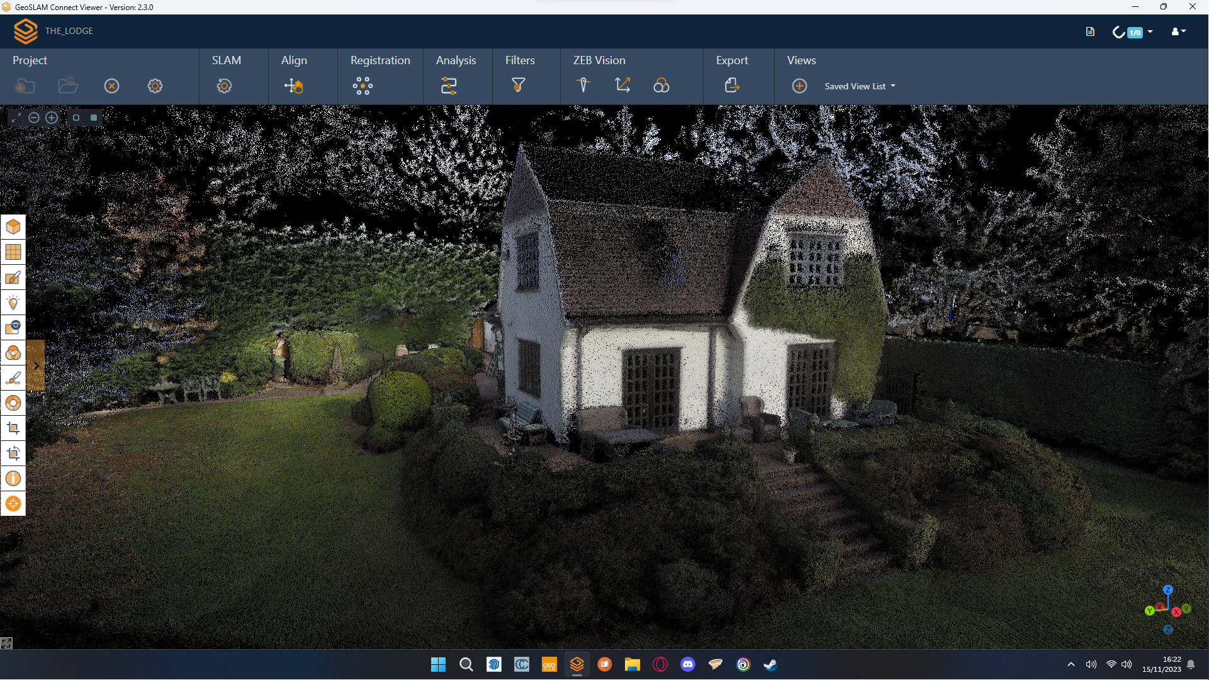Toggle the 3D cube view mode
1209x680 pixels.
[13, 227]
